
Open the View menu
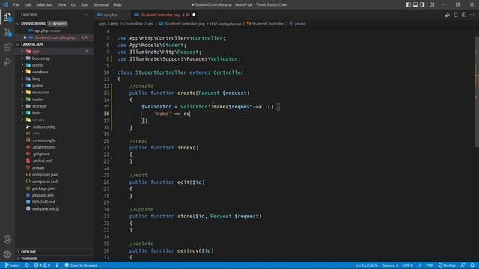tap(61, 5)
